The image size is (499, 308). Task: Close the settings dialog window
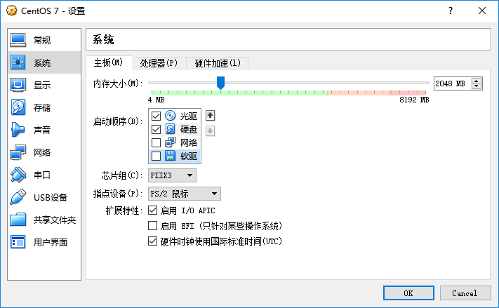coord(482,11)
